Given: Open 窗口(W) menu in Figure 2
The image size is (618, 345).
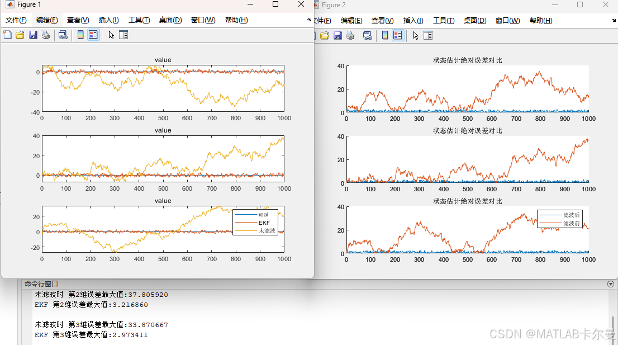Looking at the screenshot, I should point(507,21).
